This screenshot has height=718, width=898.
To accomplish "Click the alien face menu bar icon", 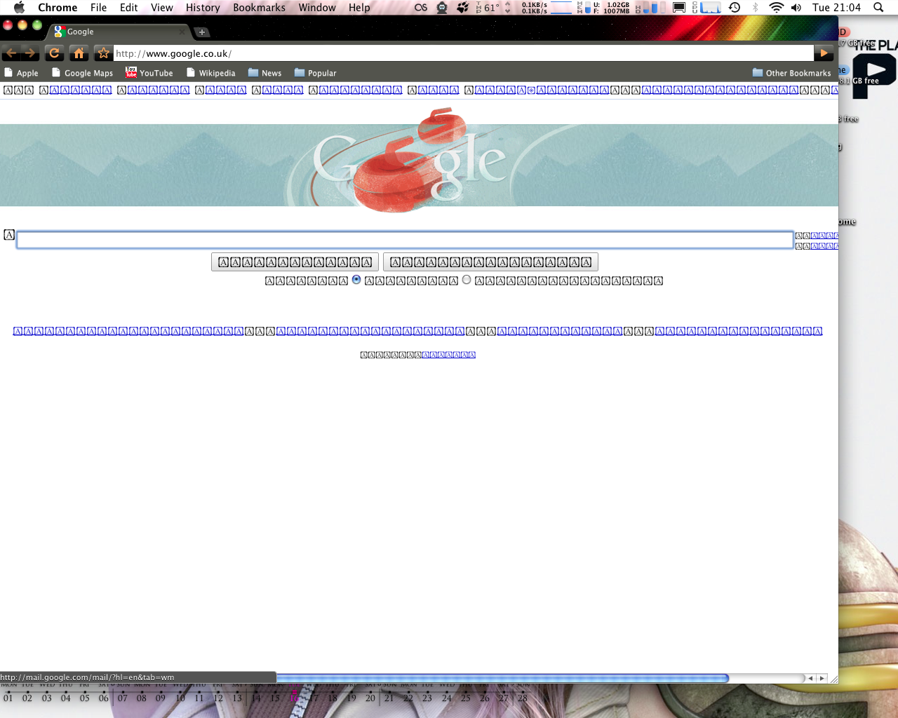I will pos(442,8).
